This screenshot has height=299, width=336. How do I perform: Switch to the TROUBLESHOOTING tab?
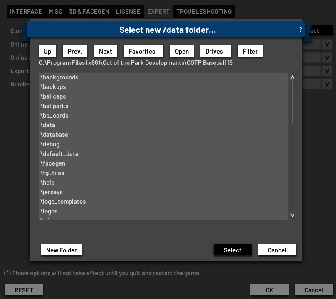(x=204, y=12)
